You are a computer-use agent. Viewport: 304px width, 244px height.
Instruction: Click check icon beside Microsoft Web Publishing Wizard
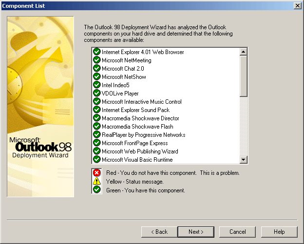96,151
